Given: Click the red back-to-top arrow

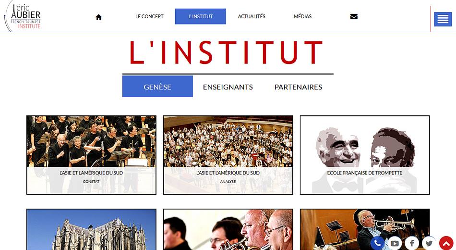Looking at the screenshot, I should click(446, 243).
